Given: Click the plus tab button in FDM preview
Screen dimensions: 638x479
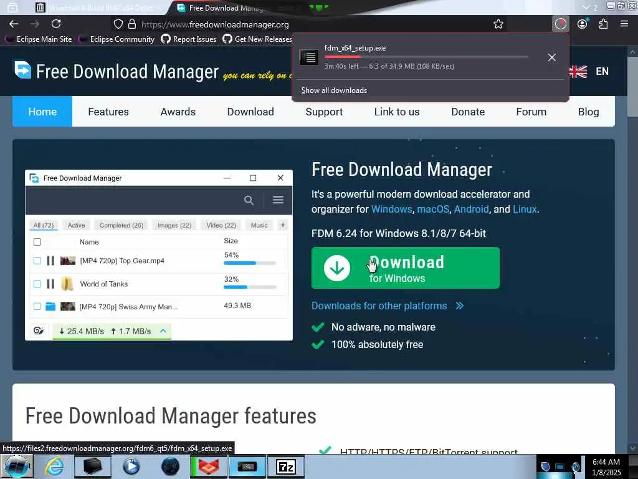Looking at the screenshot, I should point(283,225).
